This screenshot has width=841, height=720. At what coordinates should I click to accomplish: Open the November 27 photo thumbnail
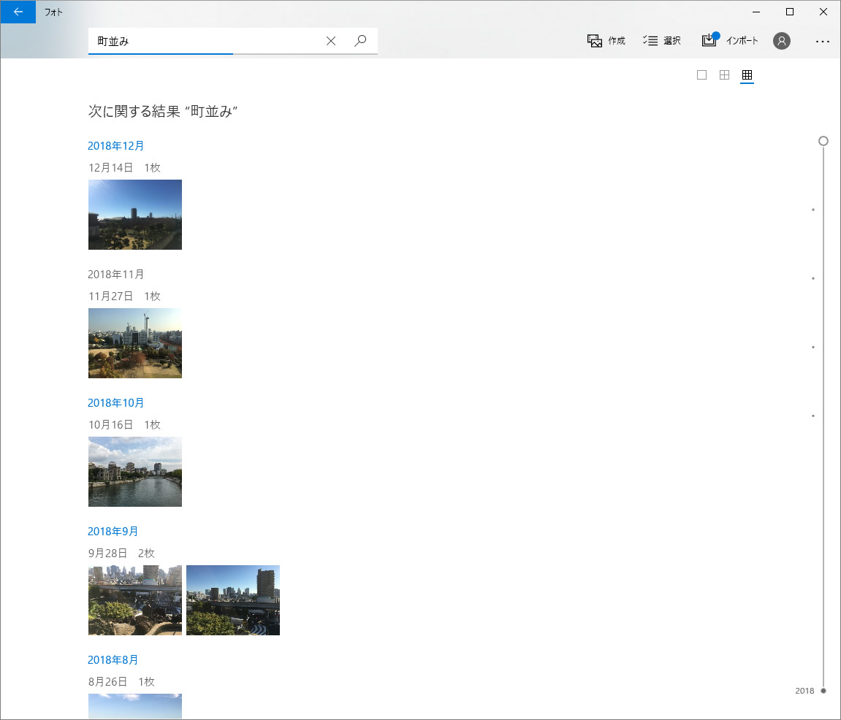coord(135,343)
